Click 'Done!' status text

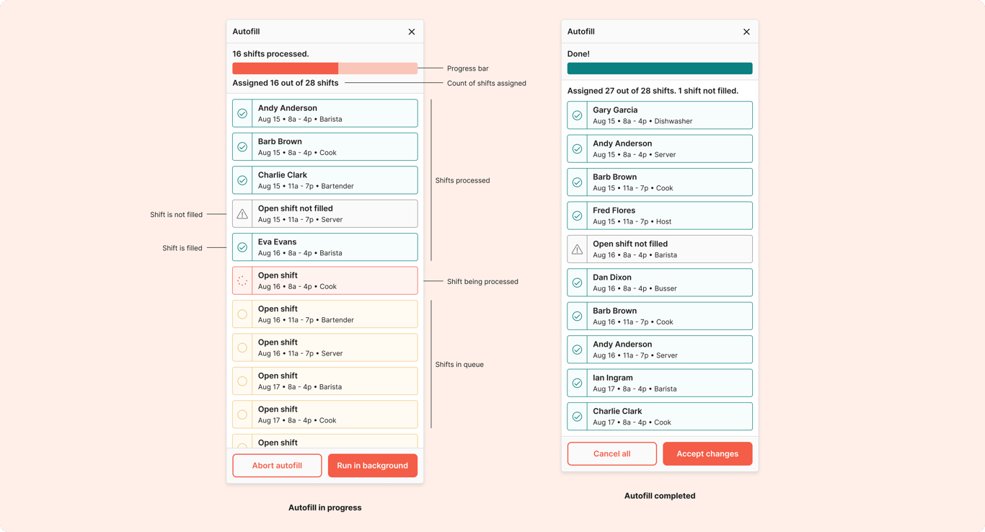[578, 54]
